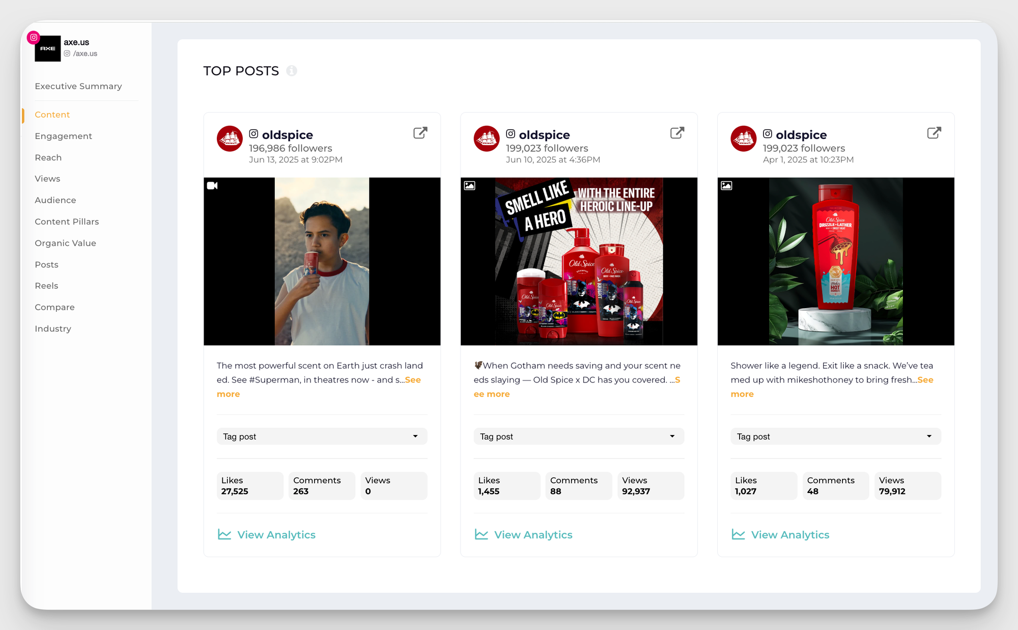Screen dimensions: 1018x630
Task: Click the chart icon next to View Analytics
Action: [224, 534]
